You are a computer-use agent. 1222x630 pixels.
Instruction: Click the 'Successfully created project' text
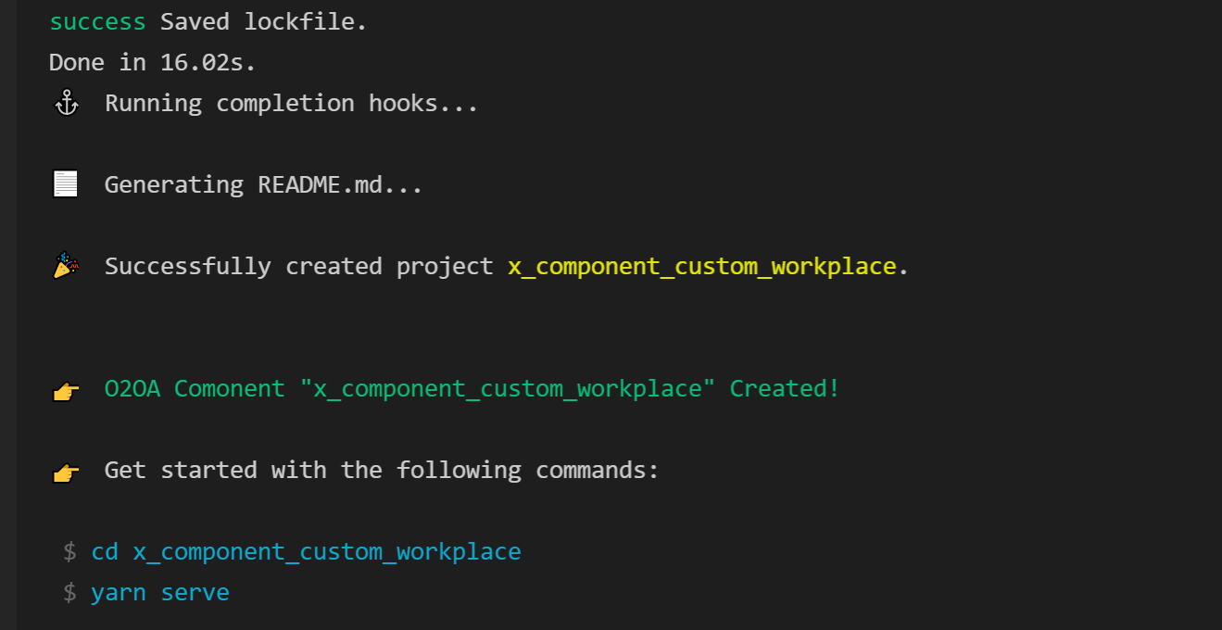298,267
